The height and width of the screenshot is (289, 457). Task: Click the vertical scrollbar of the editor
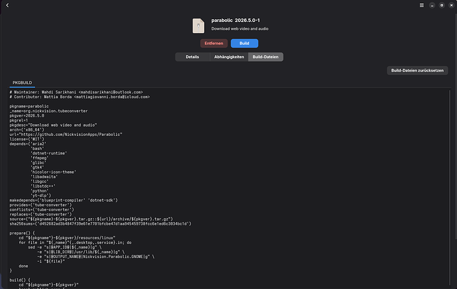(x=450, y=187)
